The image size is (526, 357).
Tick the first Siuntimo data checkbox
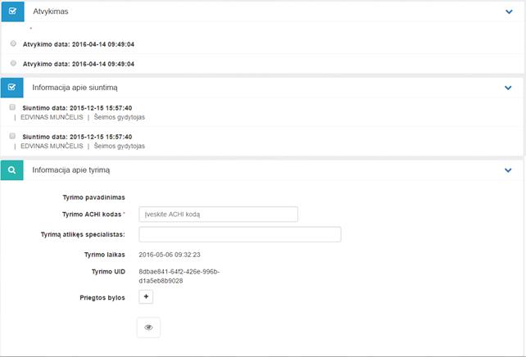(13, 106)
